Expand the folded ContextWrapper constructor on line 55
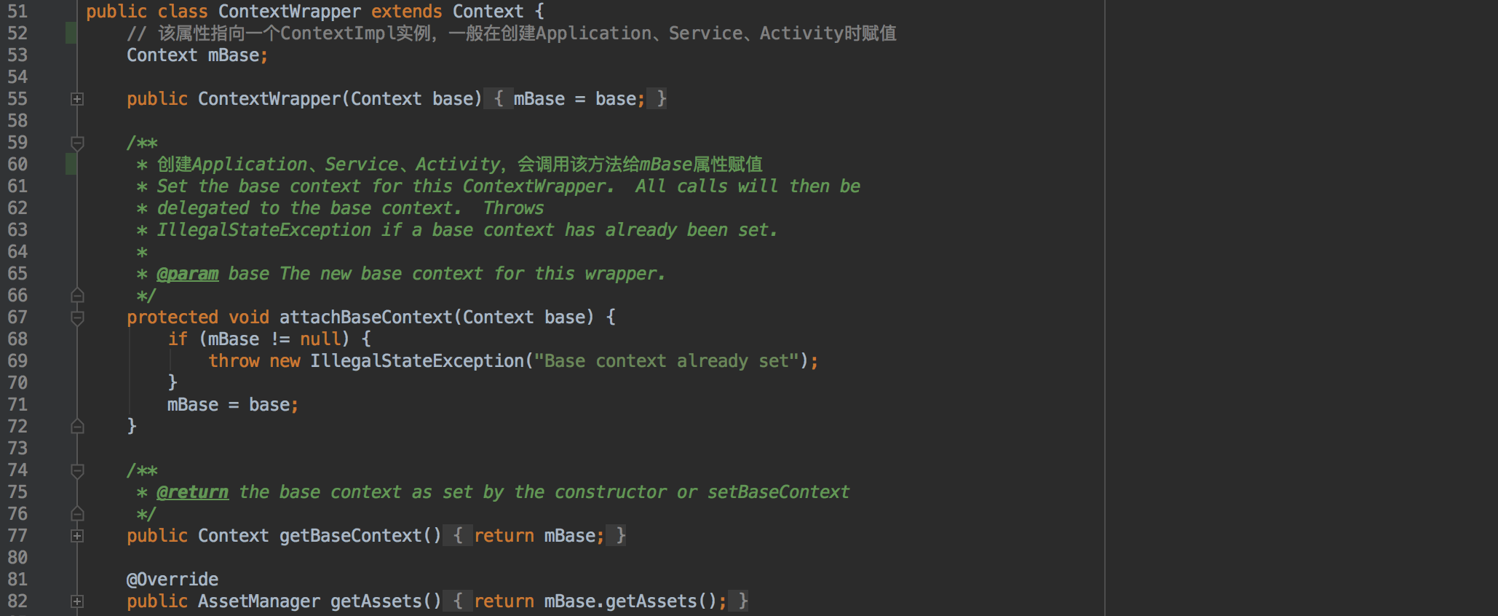The height and width of the screenshot is (616, 1498). tap(77, 99)
